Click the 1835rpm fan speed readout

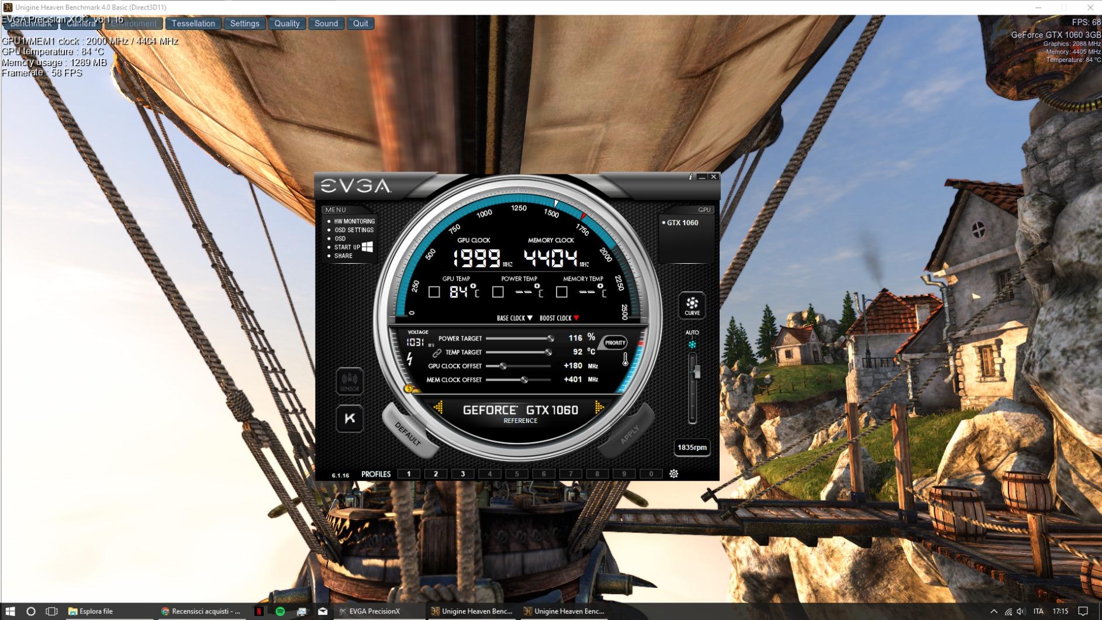click(692, 447)
